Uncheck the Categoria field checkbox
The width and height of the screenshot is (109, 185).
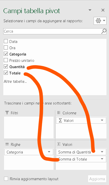coord(6,54)
